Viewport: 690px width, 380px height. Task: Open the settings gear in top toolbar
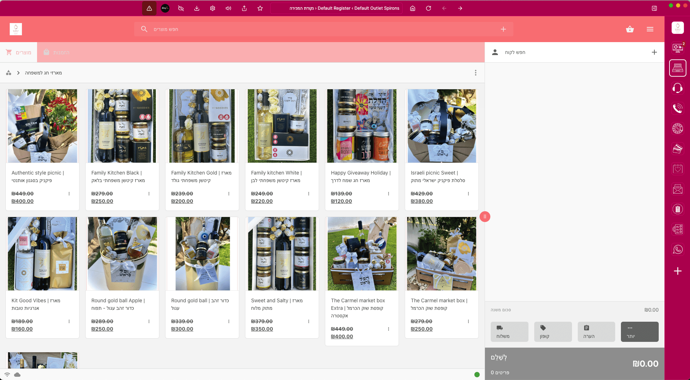pos(213,8)
